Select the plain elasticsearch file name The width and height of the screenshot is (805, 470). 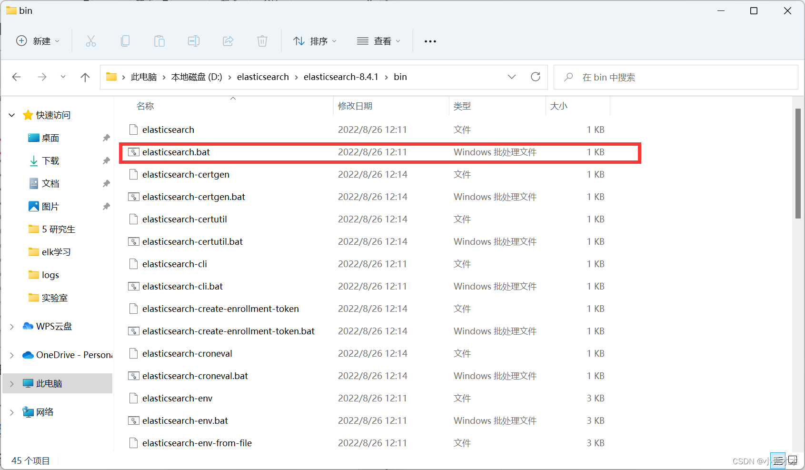click(168, 130)
